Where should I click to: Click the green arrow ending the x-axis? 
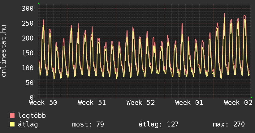(x=252, y=97)
